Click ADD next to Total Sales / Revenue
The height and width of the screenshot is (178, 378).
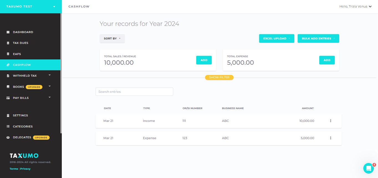point(204,60)
